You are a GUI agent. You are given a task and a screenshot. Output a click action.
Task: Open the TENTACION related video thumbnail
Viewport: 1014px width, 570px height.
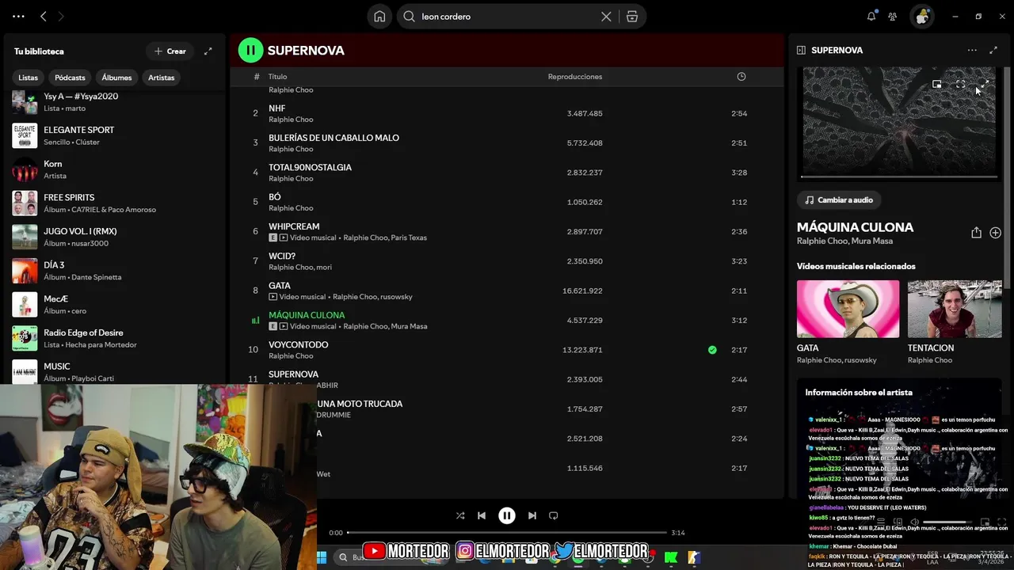(x=955, y=309)
